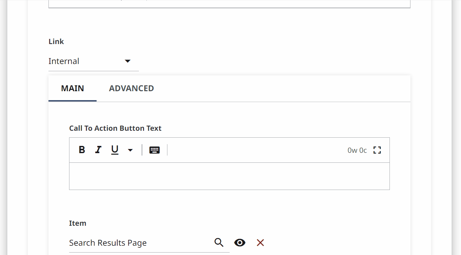Screen dimensions: 461x255
Task: Open the Link type dropdown showing Internal
Action: pyautogui.click(x=94, y=61)
